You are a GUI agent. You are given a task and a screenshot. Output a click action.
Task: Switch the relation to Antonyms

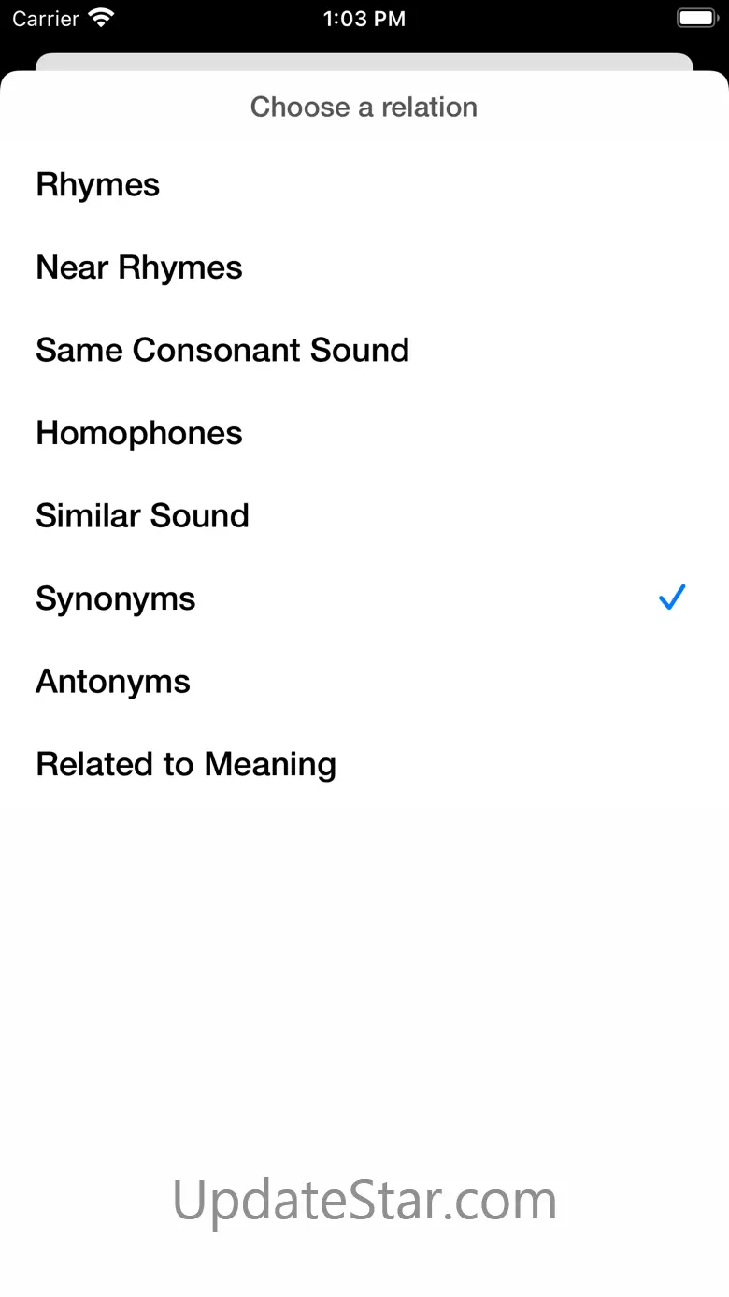point(113,682)
